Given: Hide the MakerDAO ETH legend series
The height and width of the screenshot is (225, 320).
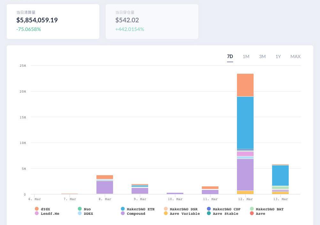Looking at the screenshot, I should (140, 209).
